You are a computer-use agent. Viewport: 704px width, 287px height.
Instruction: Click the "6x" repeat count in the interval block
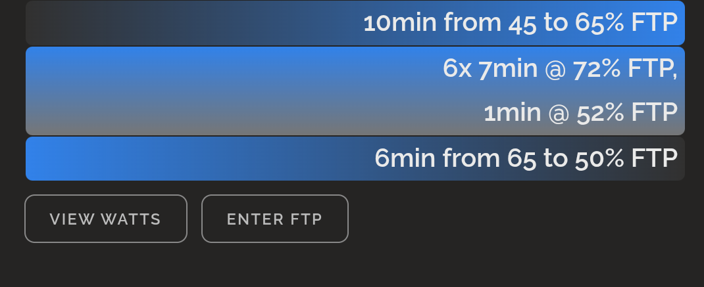pos(457,68)
